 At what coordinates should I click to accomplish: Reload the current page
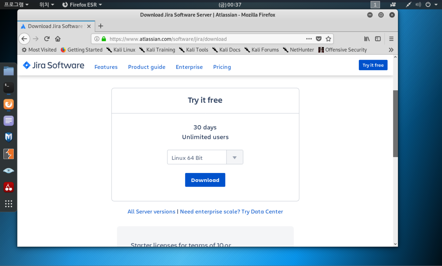click(x=47, y=39)
